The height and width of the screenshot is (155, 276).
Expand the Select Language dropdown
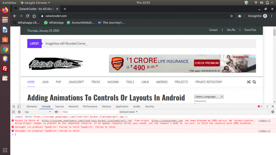(209, 97)
